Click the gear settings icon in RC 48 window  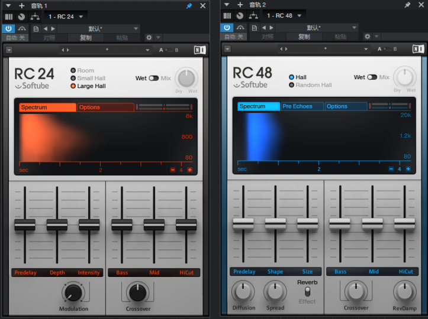pos(367,37)
